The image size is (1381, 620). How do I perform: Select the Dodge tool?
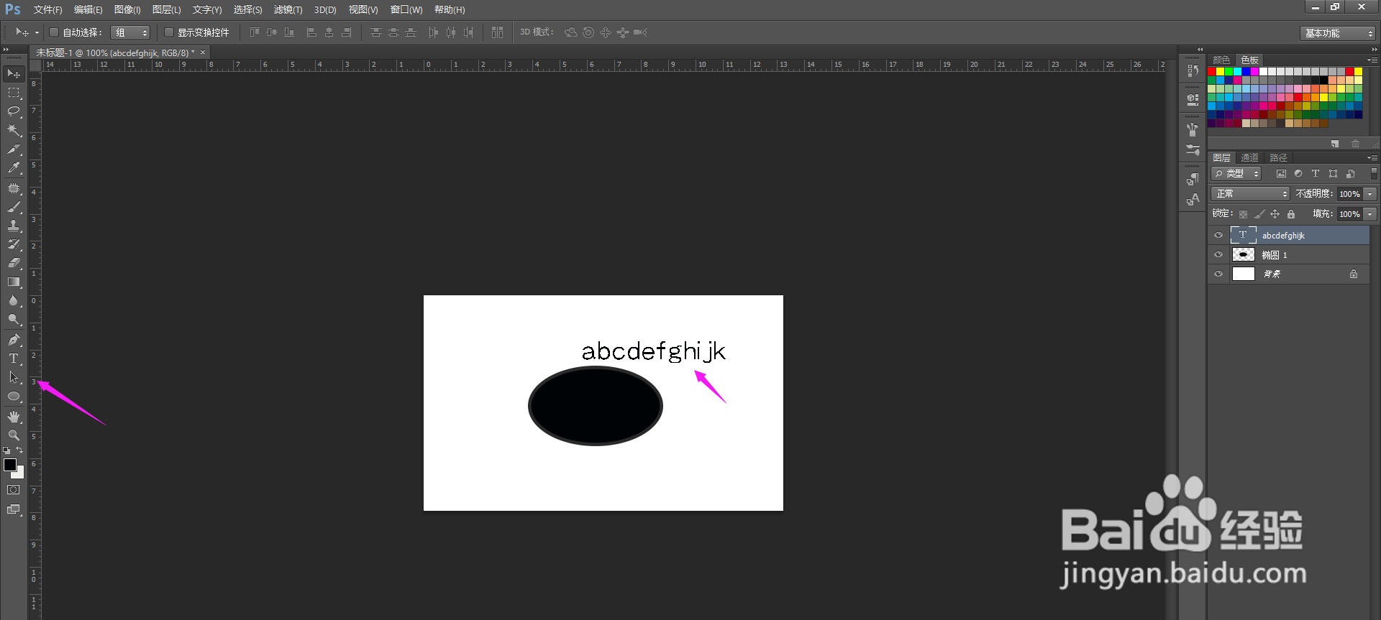14,319
